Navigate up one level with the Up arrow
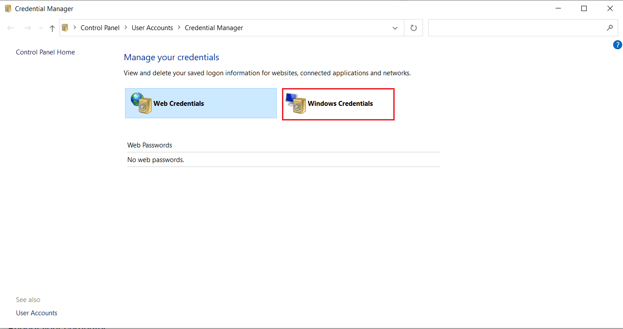Image resolution: width=623 pixels, height=329 pixels. click(x=52, y=27)
